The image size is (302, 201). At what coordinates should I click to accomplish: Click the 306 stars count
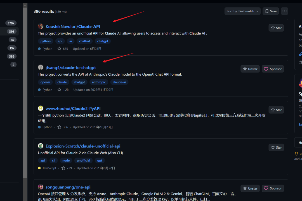pos(63,127)
